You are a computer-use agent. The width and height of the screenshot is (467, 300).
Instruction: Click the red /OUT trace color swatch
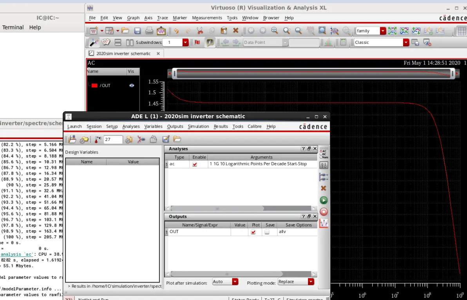click(94, 85)
